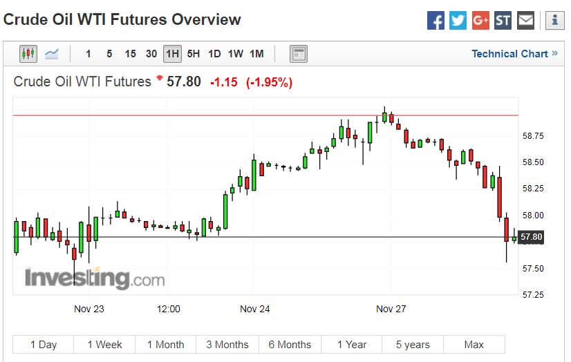
Task: Switch to candlestick chart type
Action: point(28,54)
